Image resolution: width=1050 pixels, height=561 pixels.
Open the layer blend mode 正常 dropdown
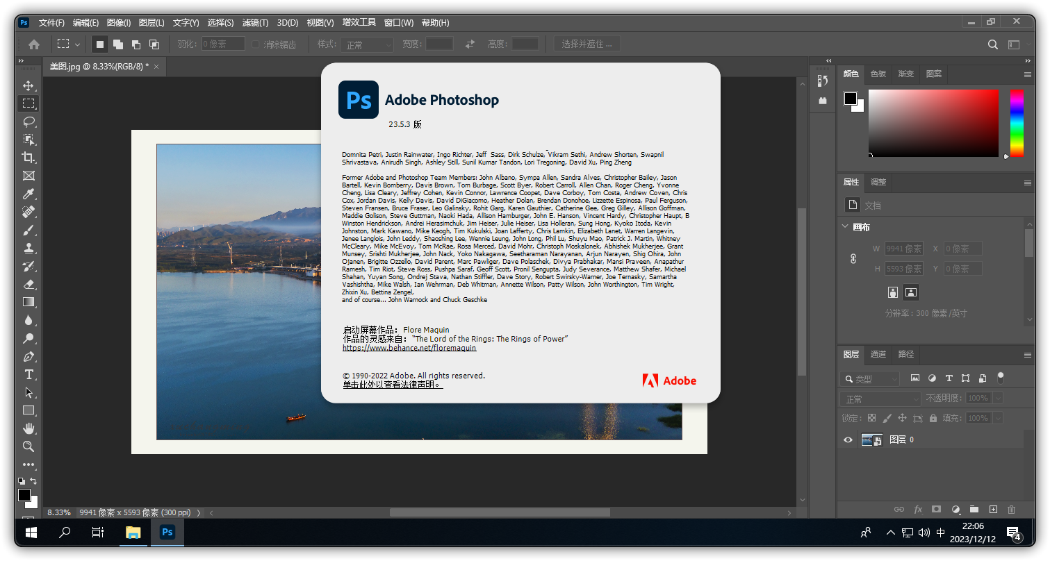pos(880,399)
